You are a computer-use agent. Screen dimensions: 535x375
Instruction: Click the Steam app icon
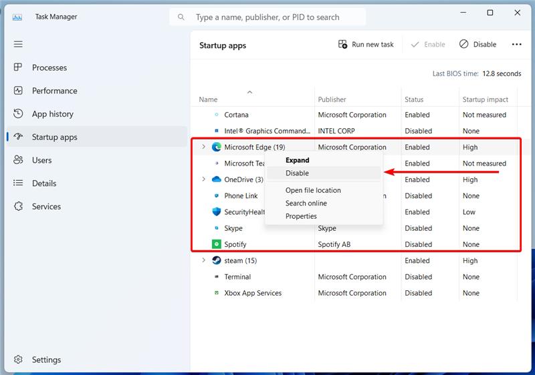pyautogui.click(x=216, y=260)
